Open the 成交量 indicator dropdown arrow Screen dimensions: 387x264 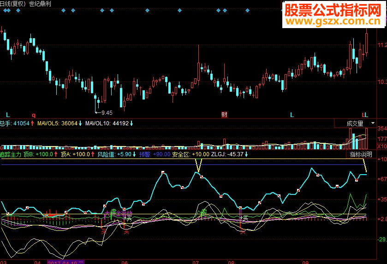coord(373,123)
